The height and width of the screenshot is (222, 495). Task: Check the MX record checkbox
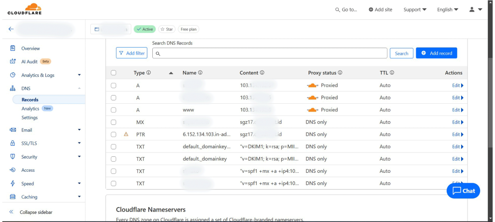pyautogui.click(x=114, y=122)
